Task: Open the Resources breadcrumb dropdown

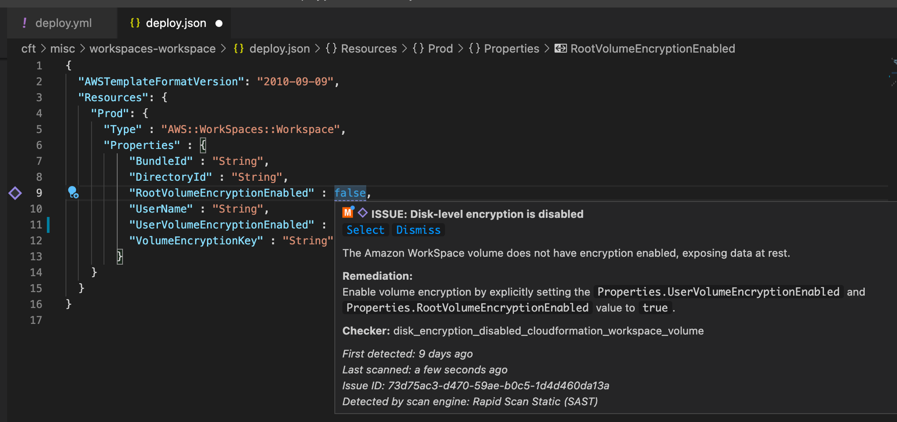Action: pos(368,49)
